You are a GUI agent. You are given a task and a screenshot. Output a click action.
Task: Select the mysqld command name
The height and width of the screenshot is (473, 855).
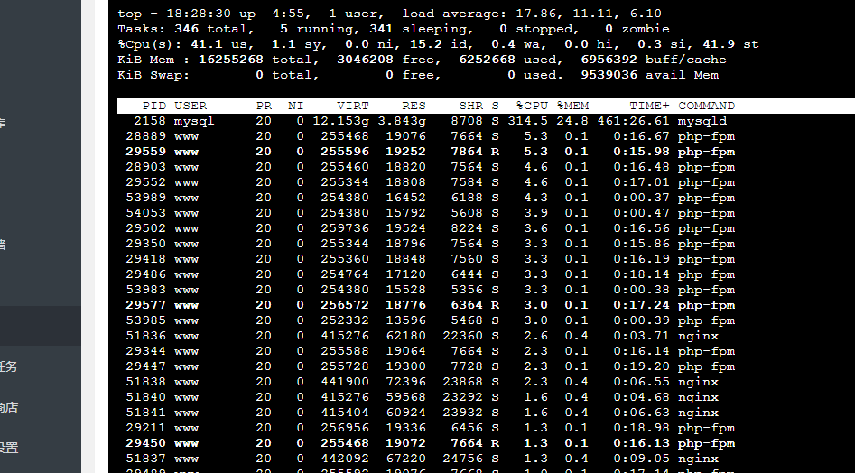(x=702, y=121)
